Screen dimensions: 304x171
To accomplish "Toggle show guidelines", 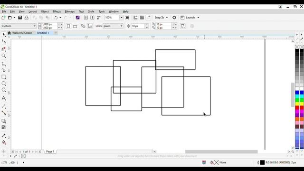I will (149, 18).
